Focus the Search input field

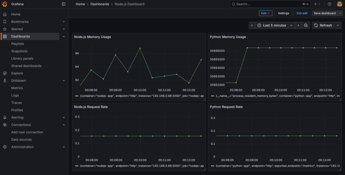point(270,4)
